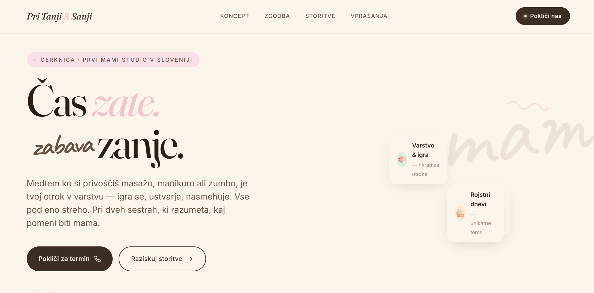Image resolution: width=594 pixels, height=293 pixels.
Task: Click the arrow icon beside Raziskuj storitve
Action: coord(190,259)
